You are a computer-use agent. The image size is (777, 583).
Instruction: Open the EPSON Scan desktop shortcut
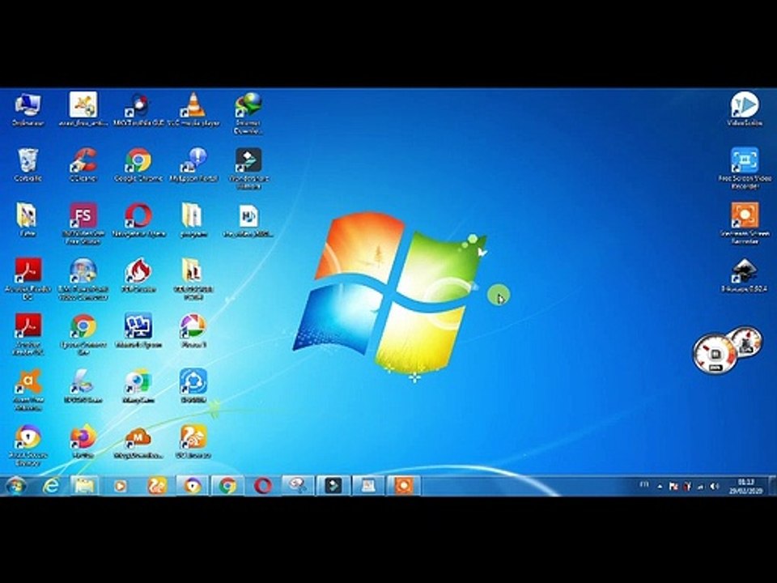pyautogui.click(x=83, y=387)
